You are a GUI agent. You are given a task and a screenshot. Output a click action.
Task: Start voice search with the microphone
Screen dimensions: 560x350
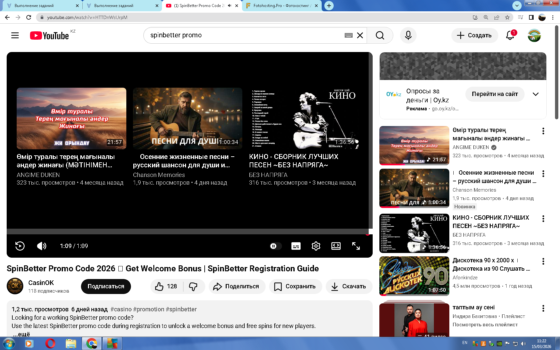(408, 35)
